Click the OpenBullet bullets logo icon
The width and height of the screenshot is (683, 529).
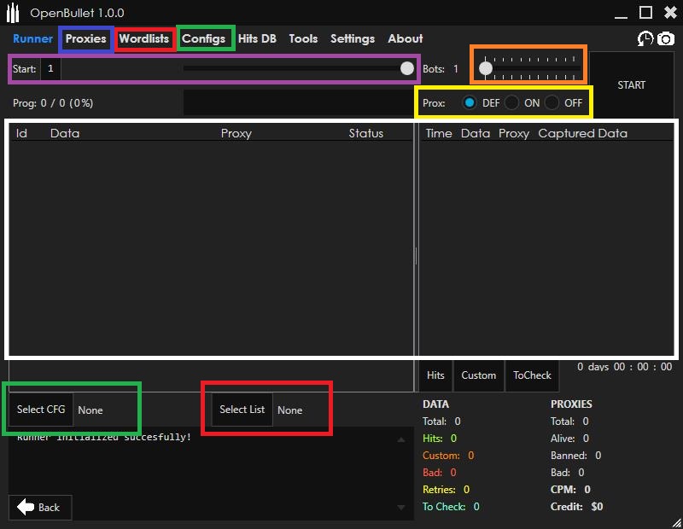[13, 13]
